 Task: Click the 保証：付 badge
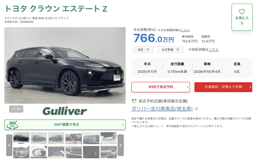[x=143, y=50]
